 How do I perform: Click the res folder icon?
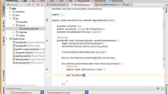click(14, 19)
